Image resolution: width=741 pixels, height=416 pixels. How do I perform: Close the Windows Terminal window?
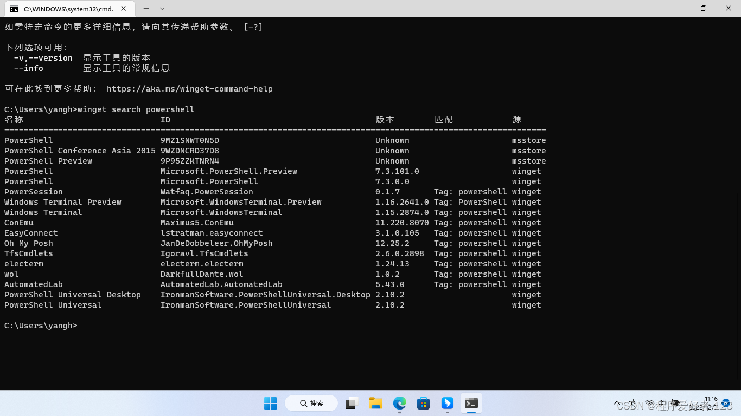click(729, 8)
